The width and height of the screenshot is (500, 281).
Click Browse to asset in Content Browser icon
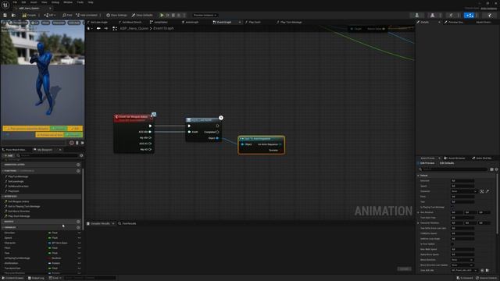(x=13, y=15)
